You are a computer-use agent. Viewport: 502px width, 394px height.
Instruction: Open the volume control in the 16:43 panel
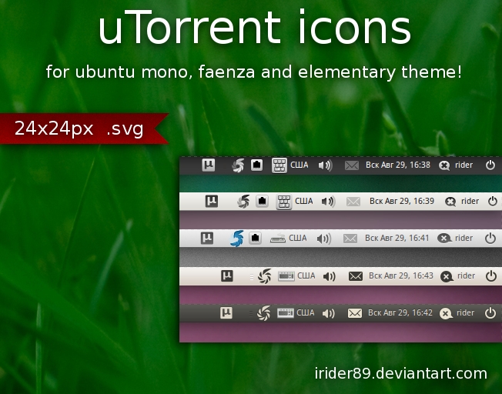tap(329, 276)
